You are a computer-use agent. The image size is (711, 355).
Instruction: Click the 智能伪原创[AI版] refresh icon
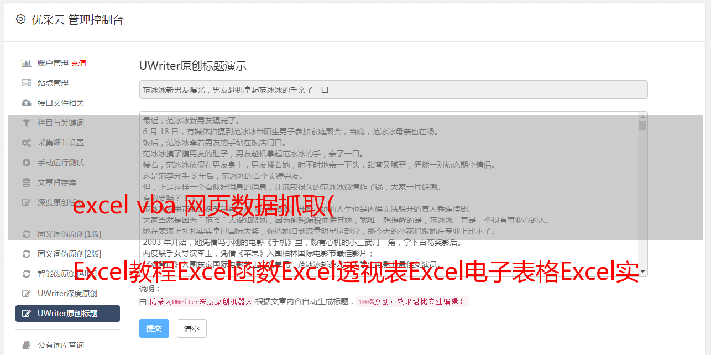tap(26, 274)
